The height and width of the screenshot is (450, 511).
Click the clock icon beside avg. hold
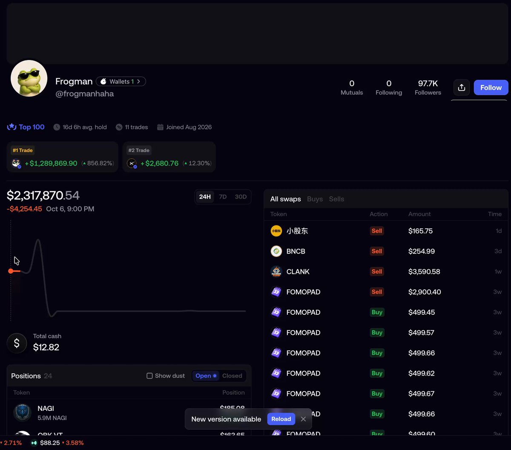(x=57, y=127)
